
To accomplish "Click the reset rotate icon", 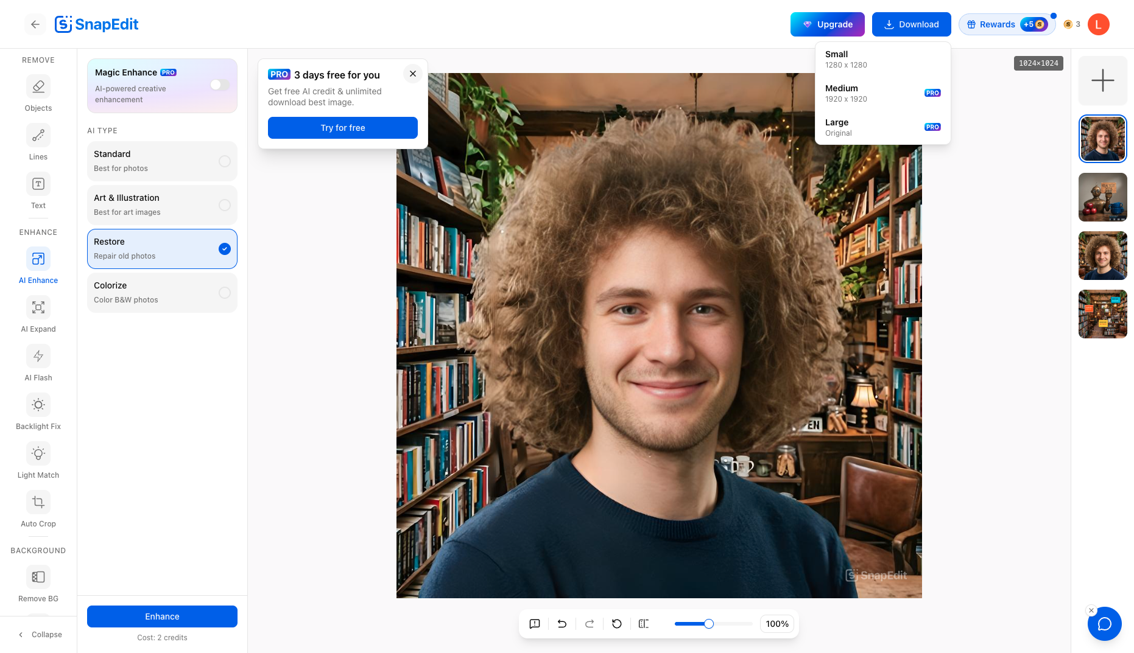I will click(617, 624).
